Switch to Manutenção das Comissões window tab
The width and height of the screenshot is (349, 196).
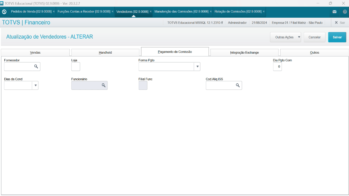point(181,12)
